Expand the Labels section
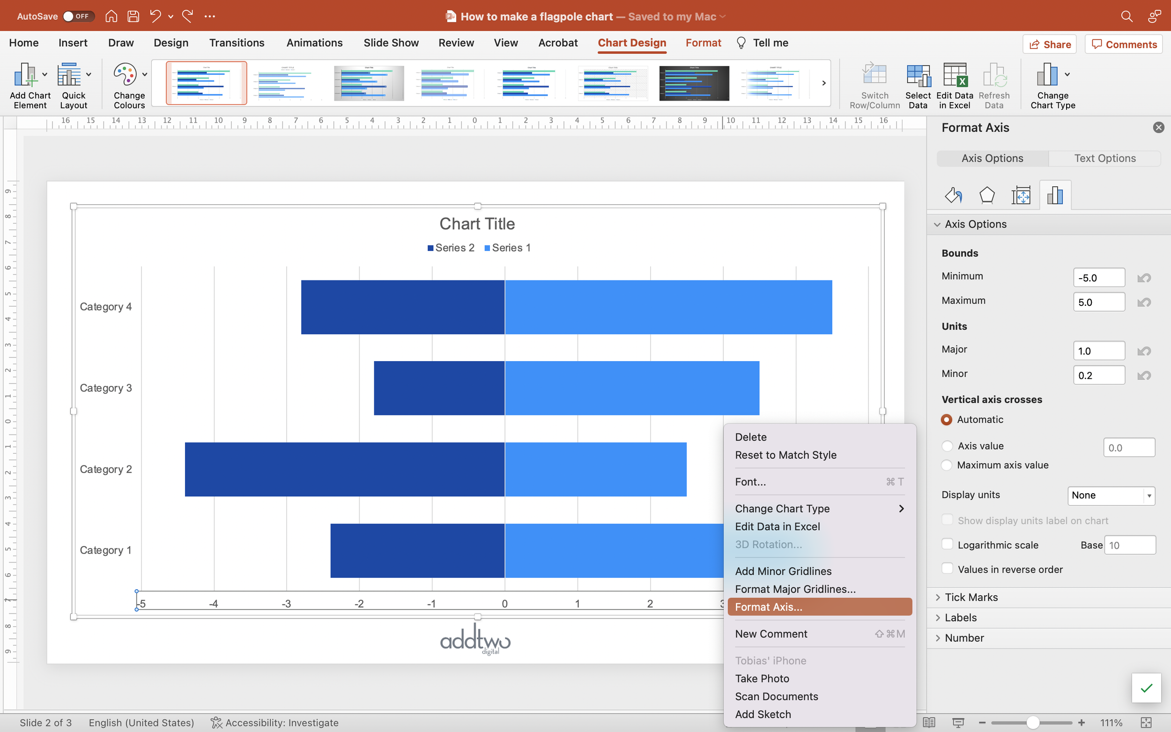The width and height of the screenshot is (1171, 732). pos(960,618)
